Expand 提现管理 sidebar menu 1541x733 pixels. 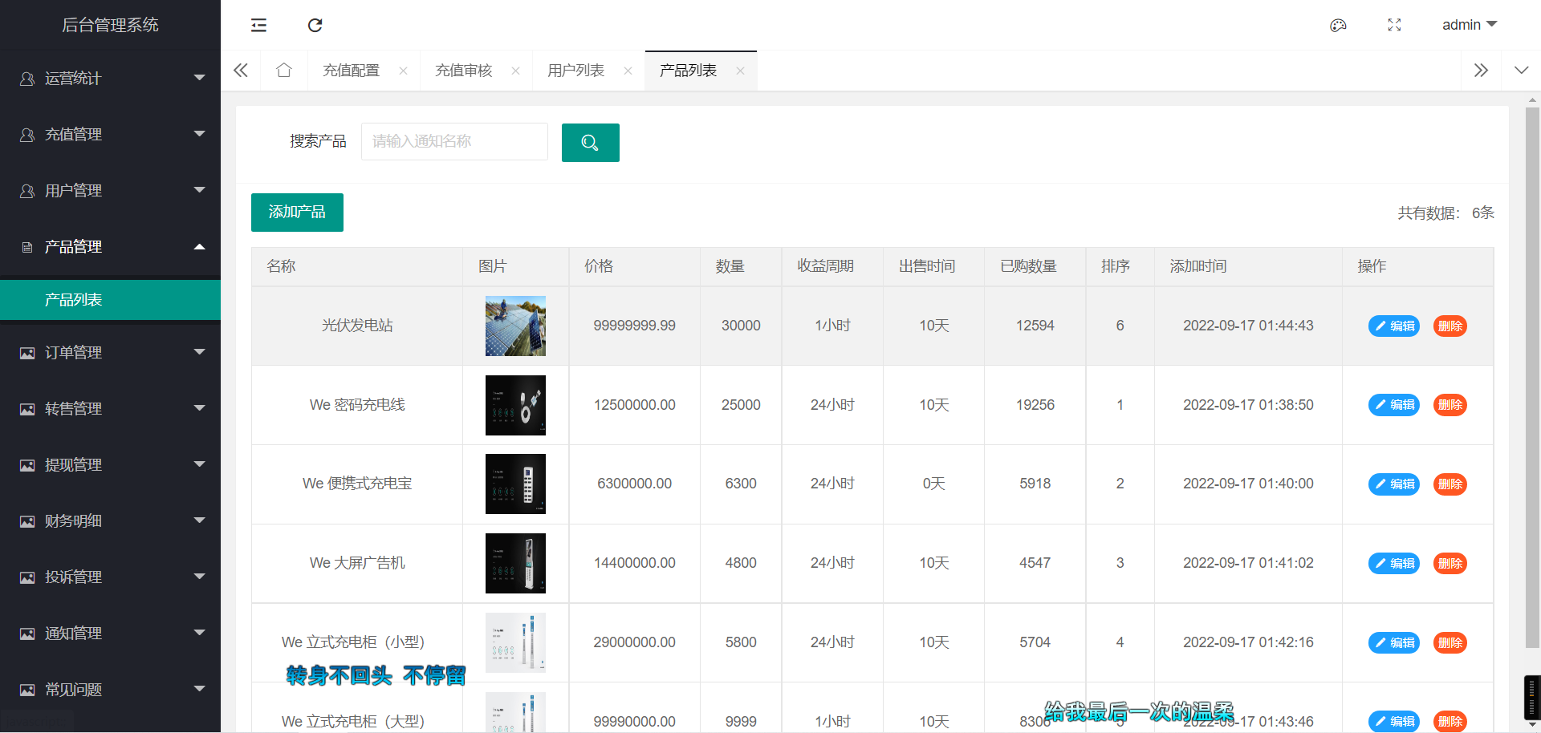(110, 464)
